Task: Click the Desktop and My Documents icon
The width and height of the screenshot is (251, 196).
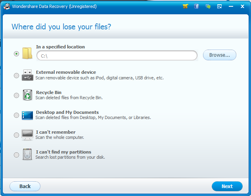Action: coord(27,115)
